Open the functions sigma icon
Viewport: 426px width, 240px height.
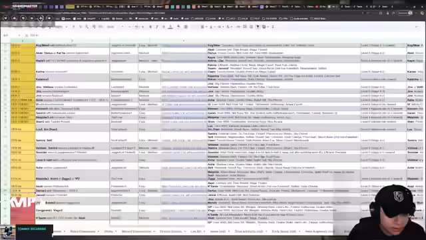pos(273,27)
